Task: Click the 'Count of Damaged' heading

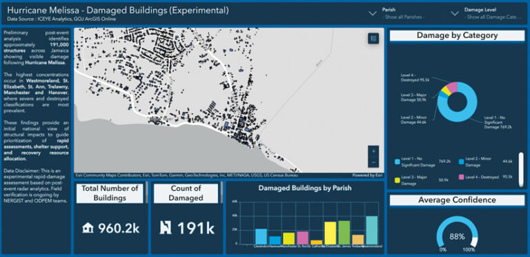Action: point(186,193)
